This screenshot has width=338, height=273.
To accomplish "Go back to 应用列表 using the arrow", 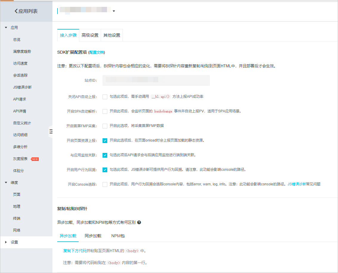I will tap(16, 11).
